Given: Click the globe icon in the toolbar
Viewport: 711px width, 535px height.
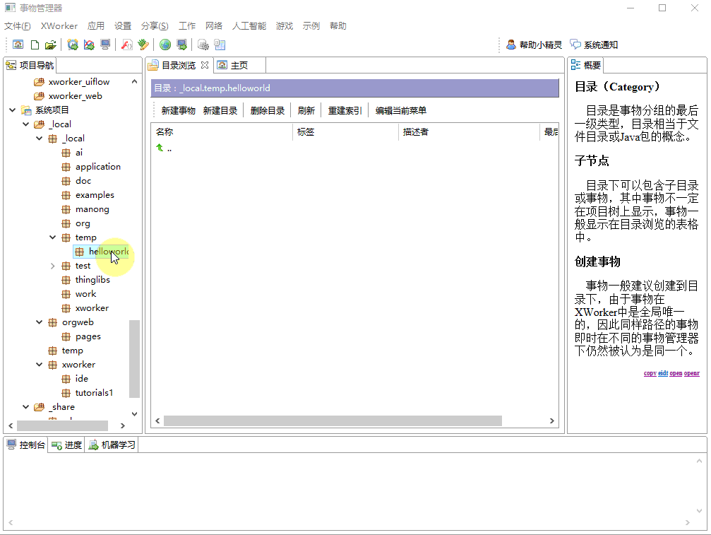Looking at the screenshot, I should pyautogui.click(x=165, y=45).
